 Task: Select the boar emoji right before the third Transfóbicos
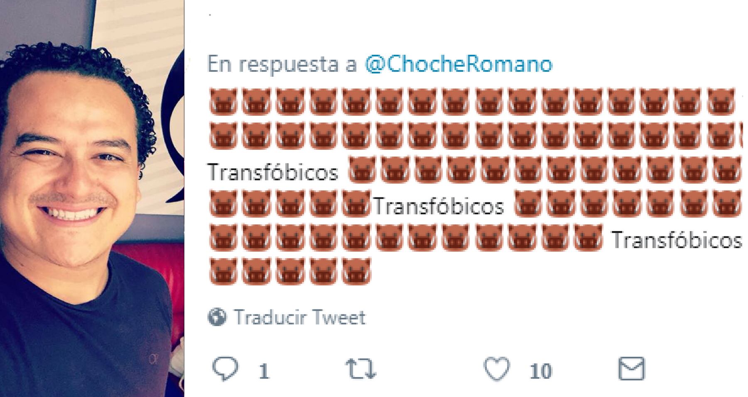(x=589, y=238)
